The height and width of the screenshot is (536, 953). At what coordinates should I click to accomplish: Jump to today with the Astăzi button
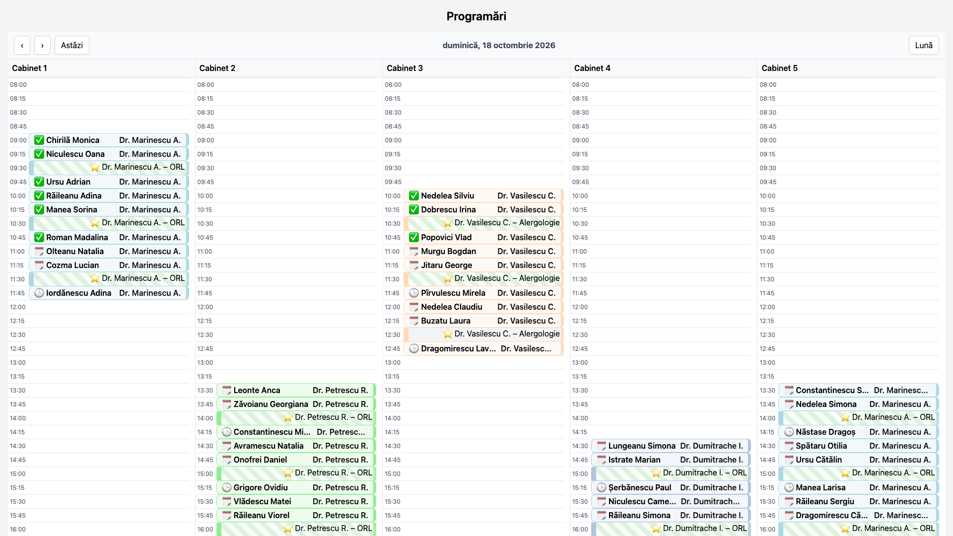point(72,45)
